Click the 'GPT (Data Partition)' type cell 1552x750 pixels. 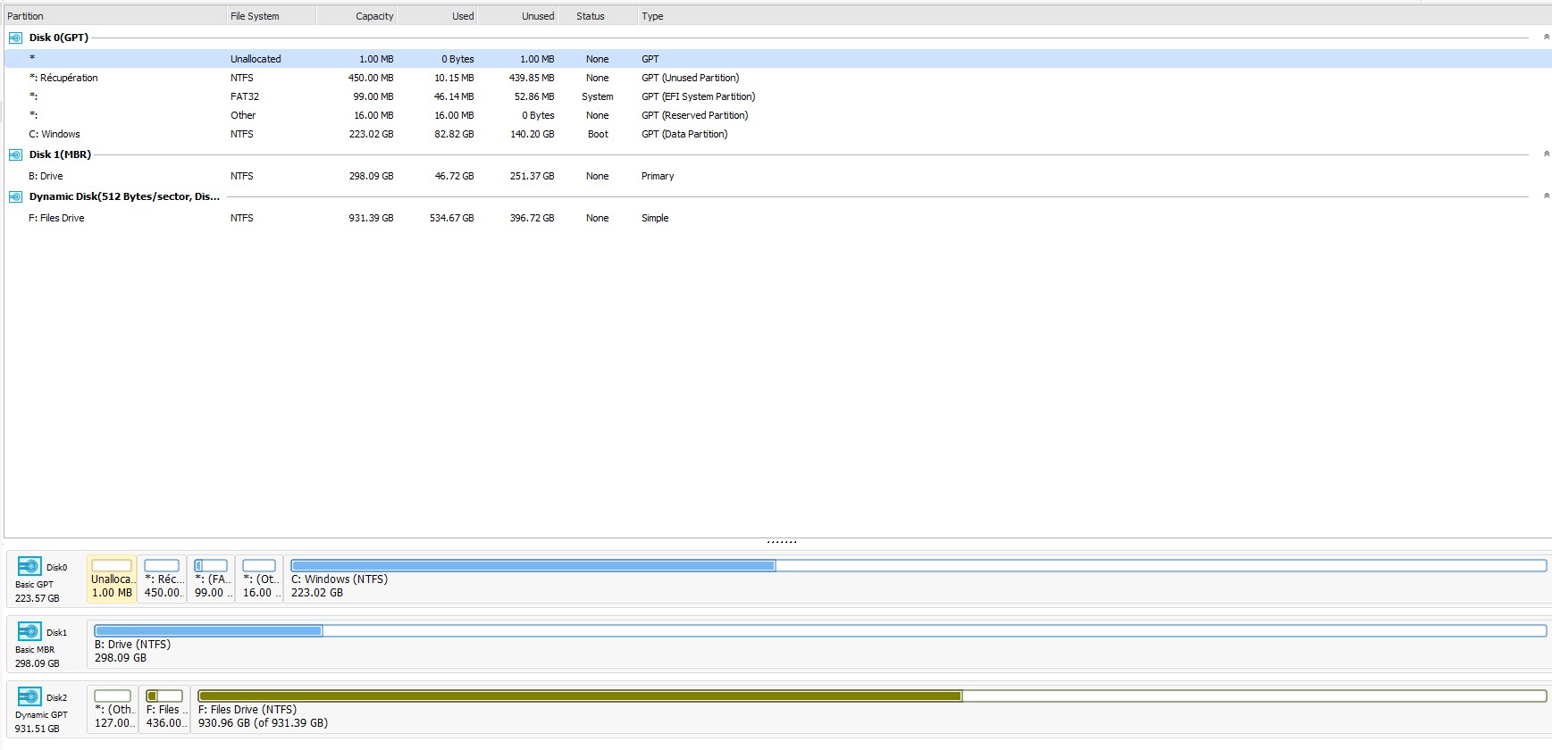coord(684,134)
